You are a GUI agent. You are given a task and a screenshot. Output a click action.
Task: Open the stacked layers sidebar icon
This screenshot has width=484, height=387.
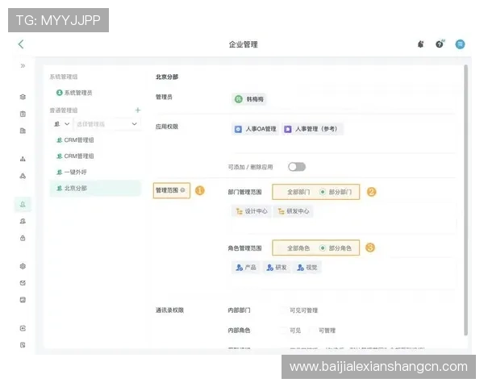coord(23,97)
